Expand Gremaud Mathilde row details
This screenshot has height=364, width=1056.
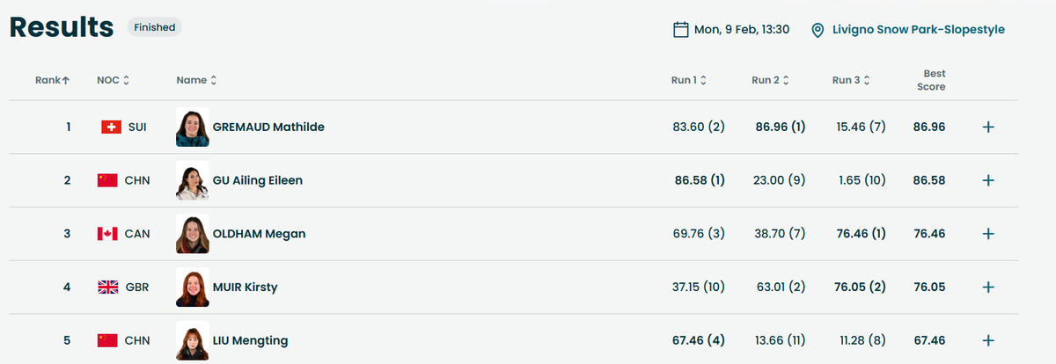[x=987, y=127]
